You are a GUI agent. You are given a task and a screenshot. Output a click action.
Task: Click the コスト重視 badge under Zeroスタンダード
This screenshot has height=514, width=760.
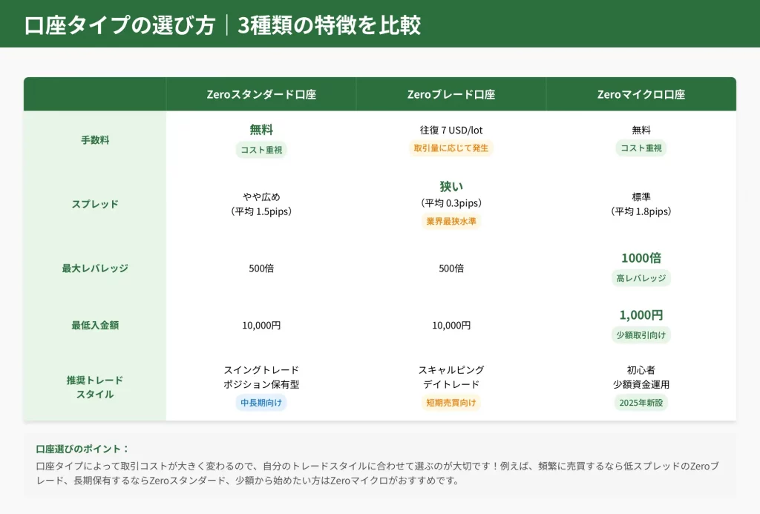pos(261,149)
